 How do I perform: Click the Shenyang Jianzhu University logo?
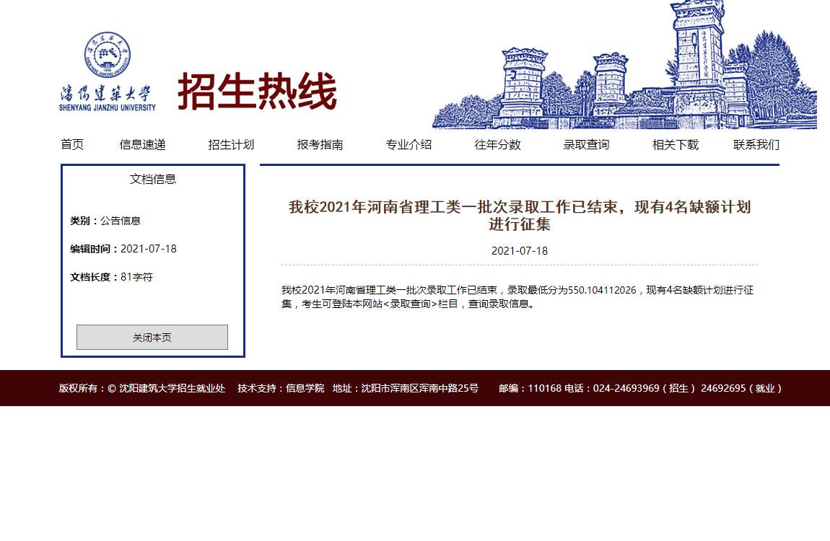coord(108,72)
